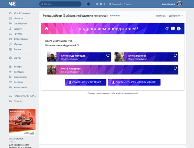Click the VK logo
The width and height of the screenshot is (194, 148).
pos(12,4)
